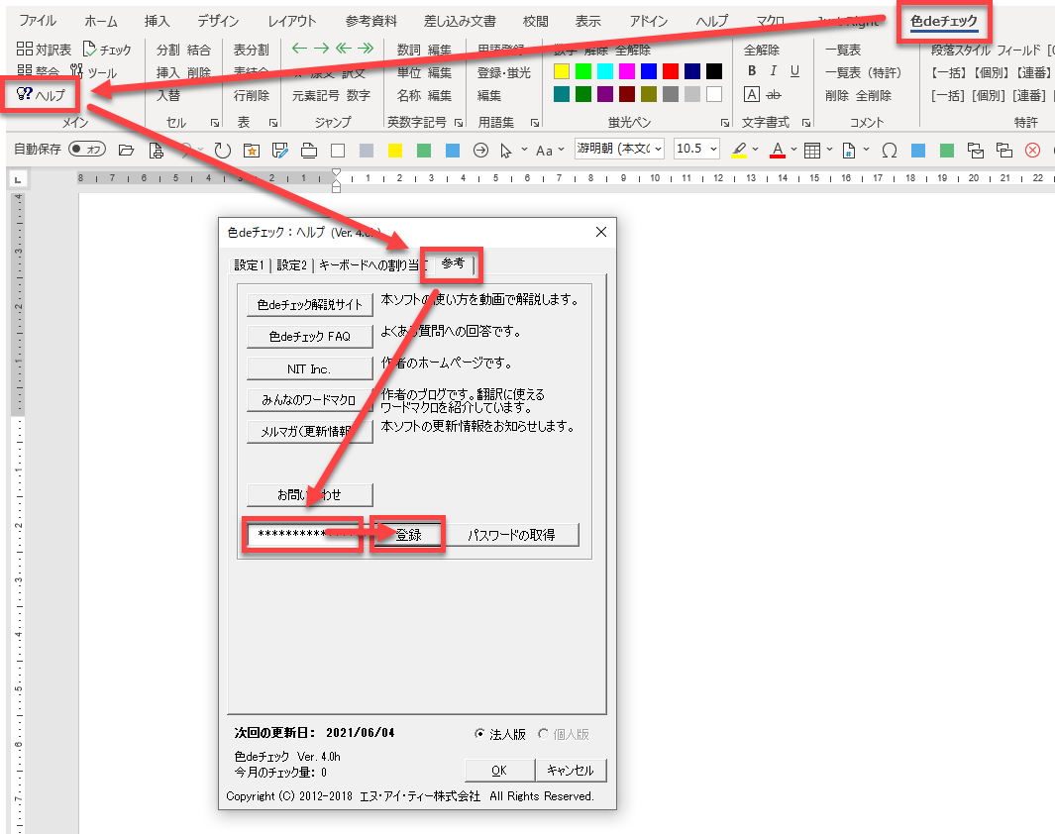
Task: Click the red circled X icon in quick toolbar
Action: pos(1033,151)
